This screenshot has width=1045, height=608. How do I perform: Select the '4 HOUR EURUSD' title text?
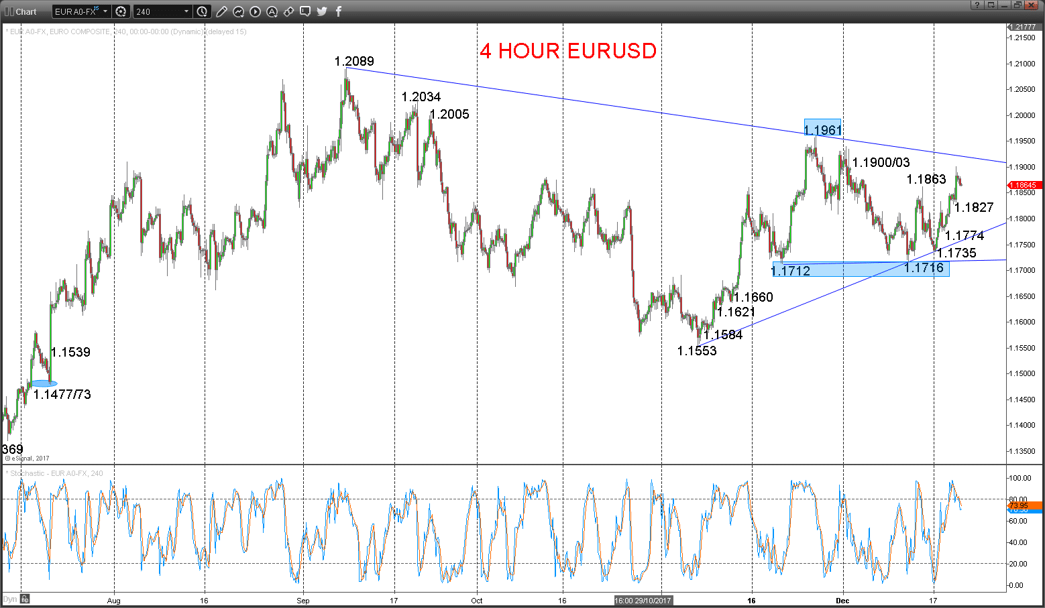pos(567,51)
